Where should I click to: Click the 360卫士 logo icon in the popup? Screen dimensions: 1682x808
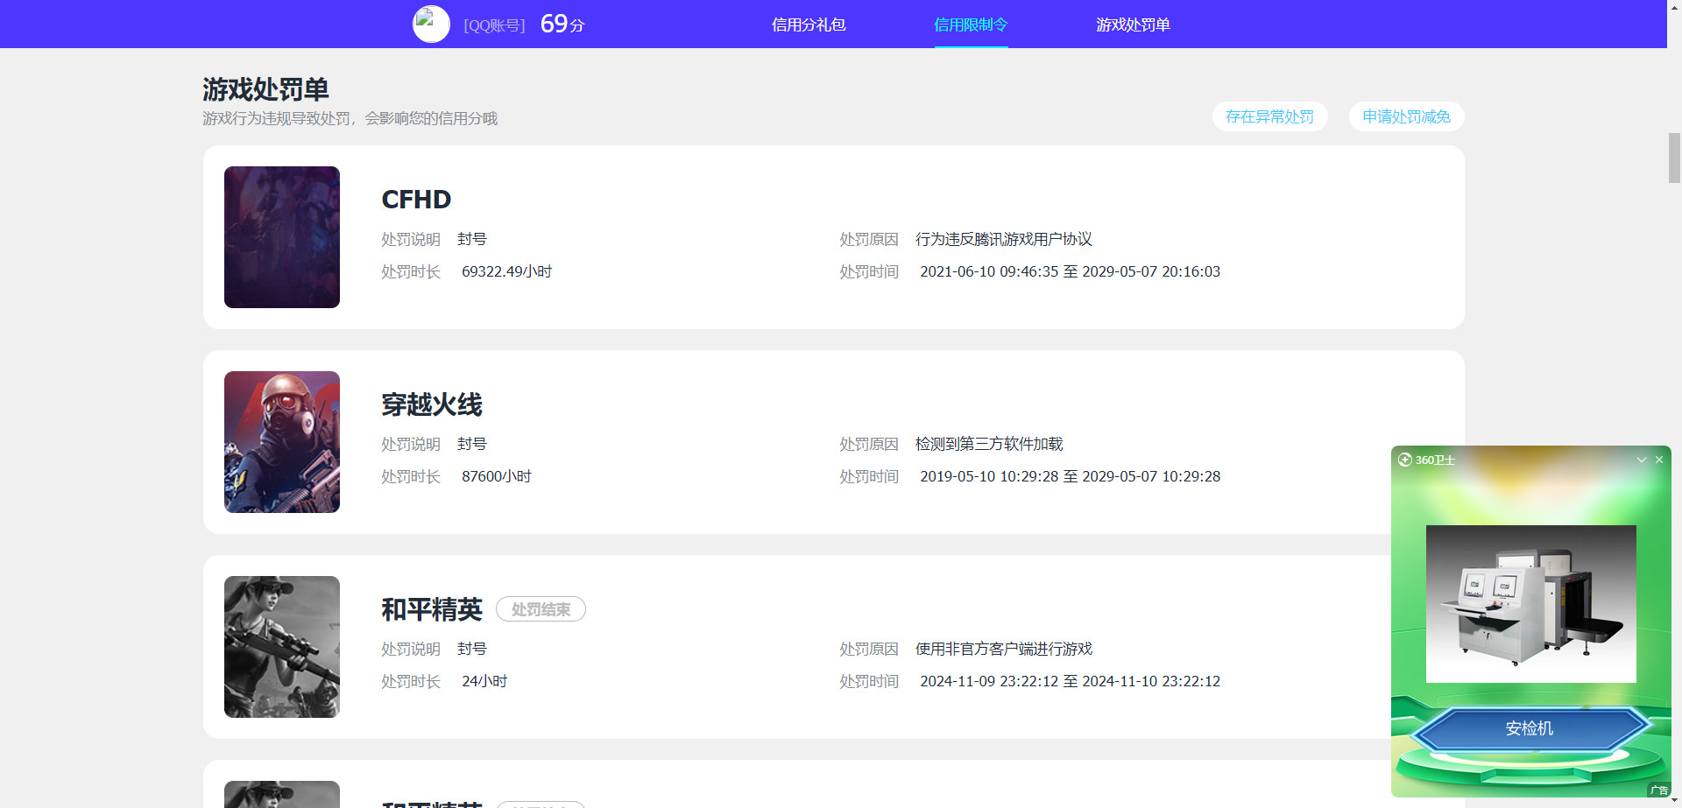tap(1404, 460)
